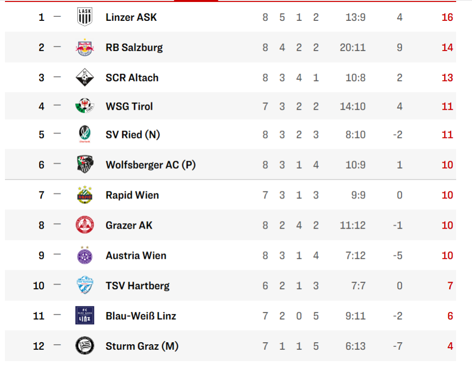Viewport: 472px width, 372px height.
Task: Open the Sturm Graz (M) team link
Action: pos(141,346)
